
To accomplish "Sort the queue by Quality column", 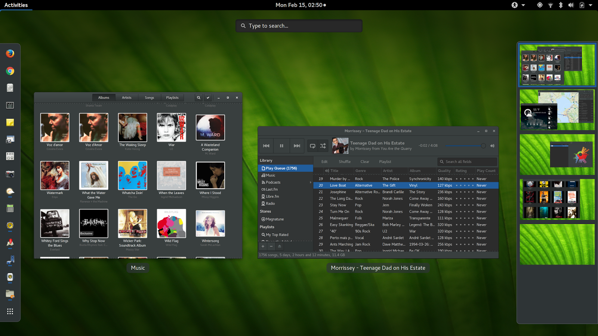I will pos(444,171).
